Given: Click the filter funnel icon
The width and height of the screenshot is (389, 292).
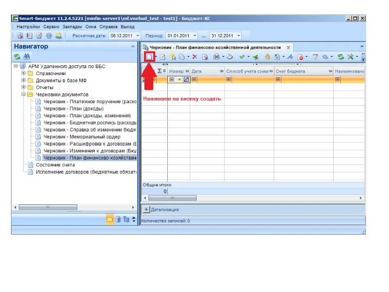Looking at the screenshot, I should tap(315, 57).
